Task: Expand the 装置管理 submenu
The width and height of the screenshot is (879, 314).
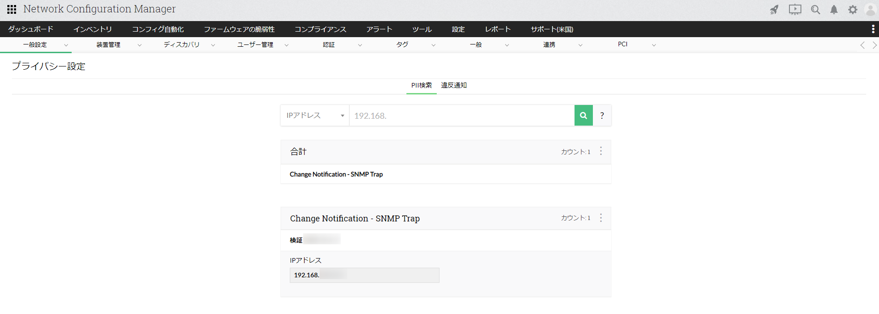Action: click(140, 45)
